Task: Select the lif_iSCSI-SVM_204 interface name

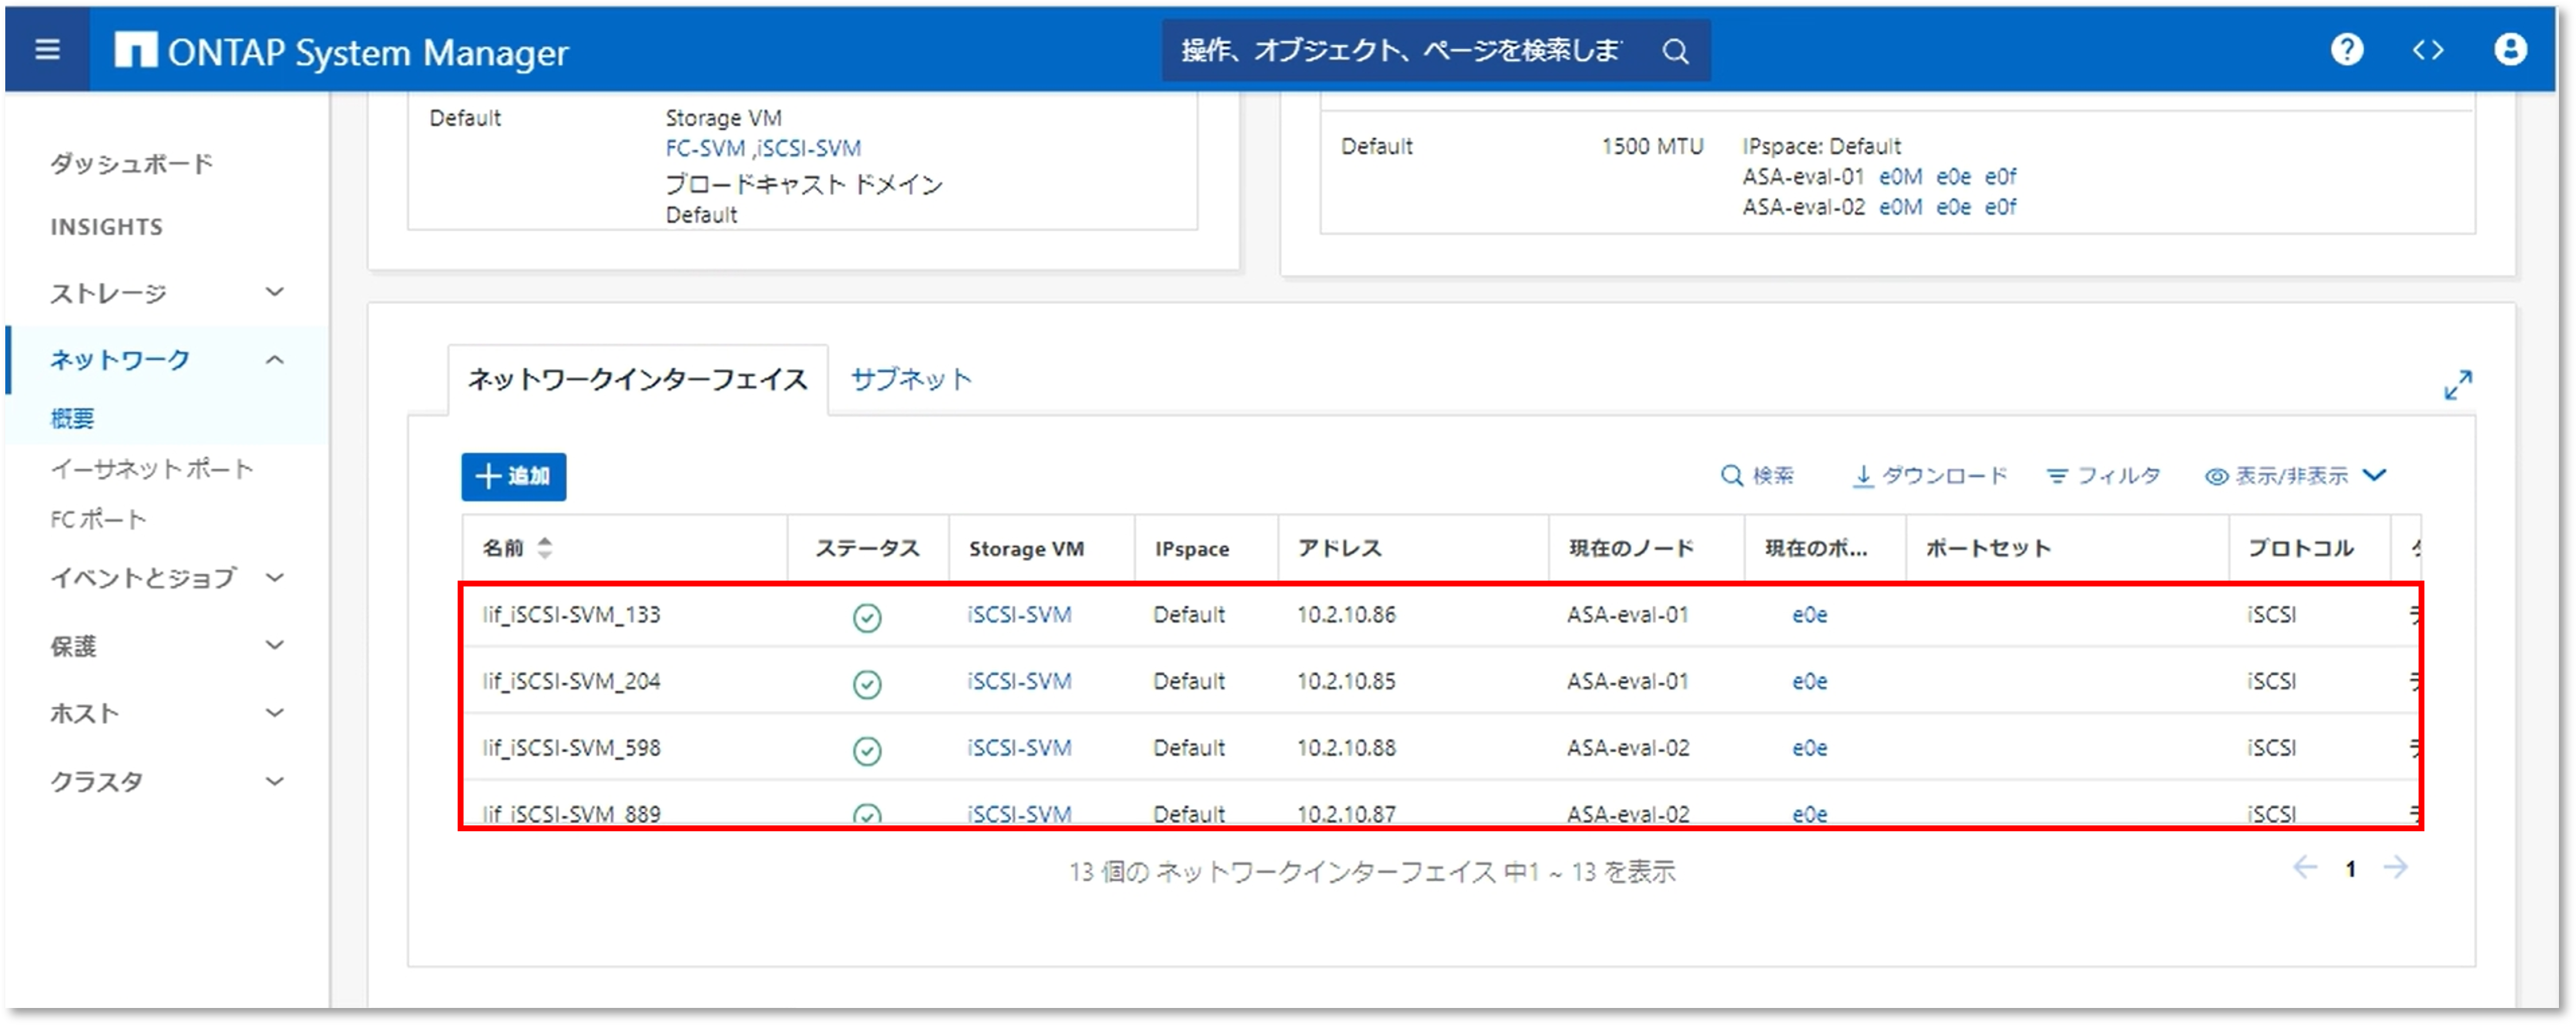Action: coord(571,682)
